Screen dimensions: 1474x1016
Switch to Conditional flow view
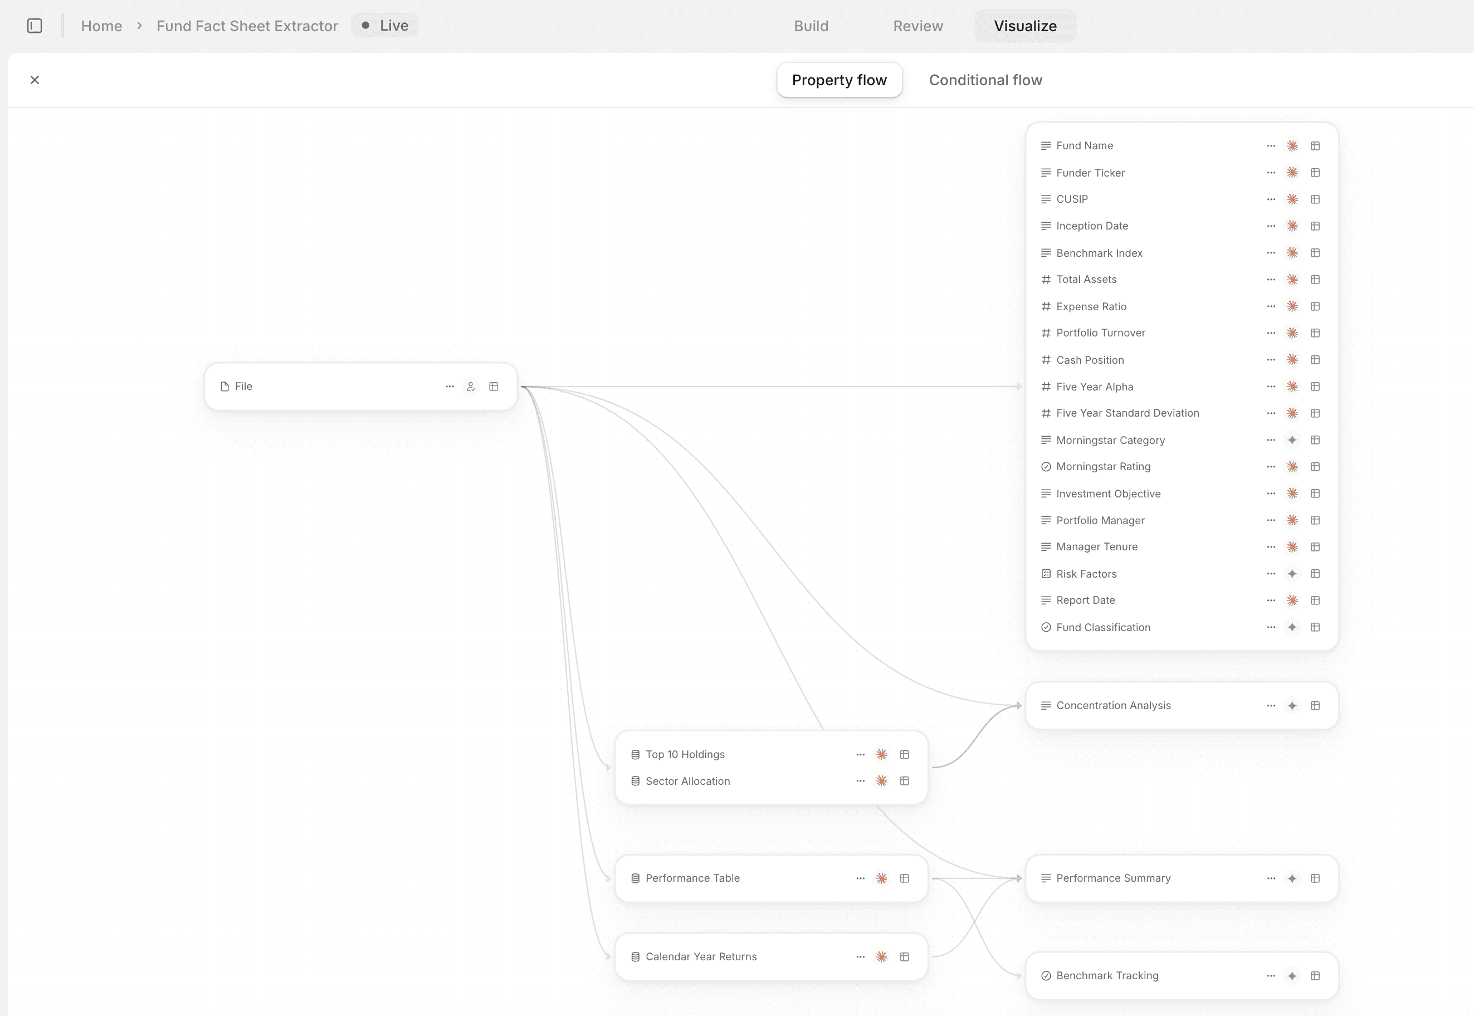(985, 80)
